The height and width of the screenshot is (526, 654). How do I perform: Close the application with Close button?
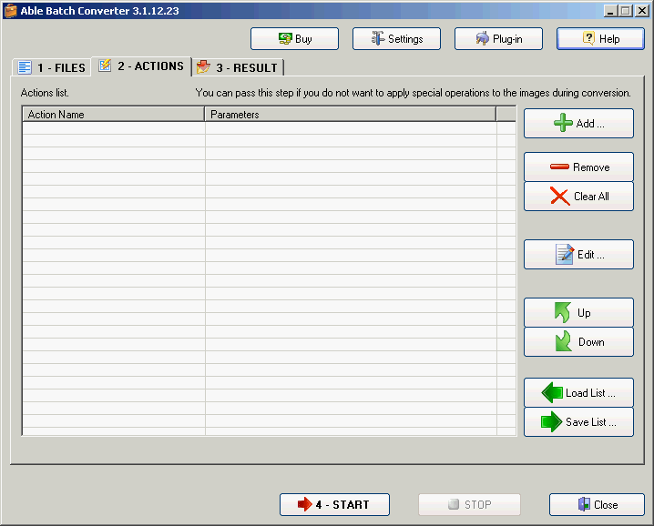597,505
